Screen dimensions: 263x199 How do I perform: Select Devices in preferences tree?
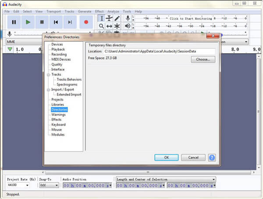coord(57,44)
